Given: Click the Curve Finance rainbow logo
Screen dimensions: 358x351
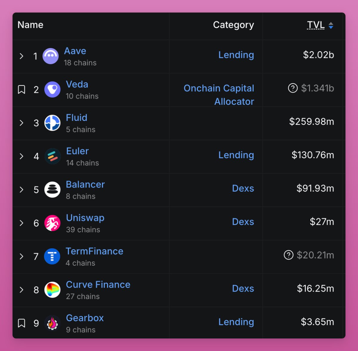Looking at the screenshot, I should (x=53, y=290).
